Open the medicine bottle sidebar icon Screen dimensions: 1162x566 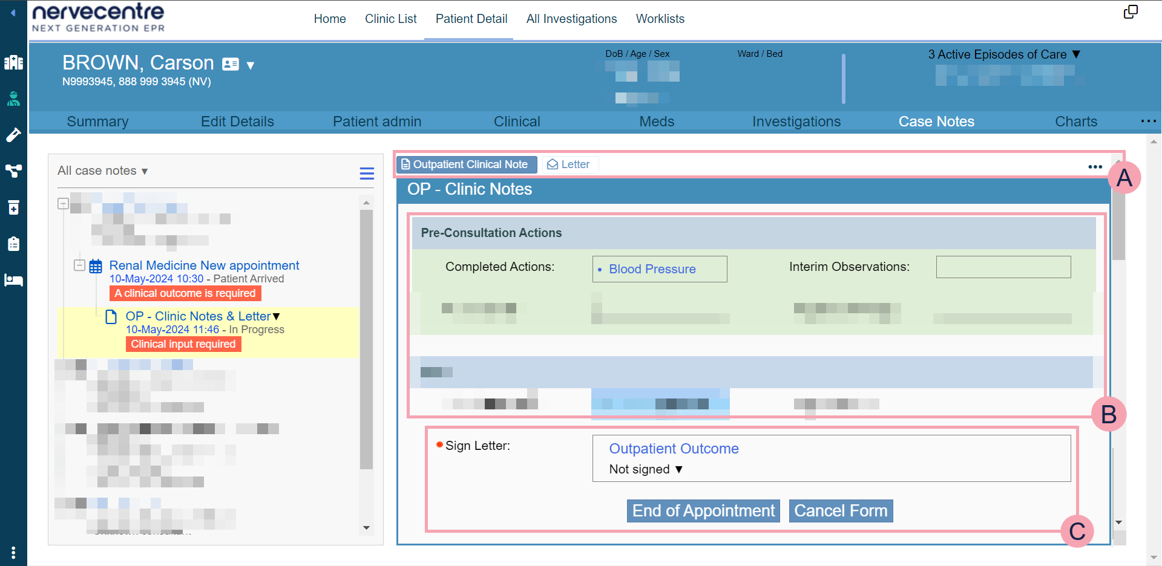[x=13, y=207]
